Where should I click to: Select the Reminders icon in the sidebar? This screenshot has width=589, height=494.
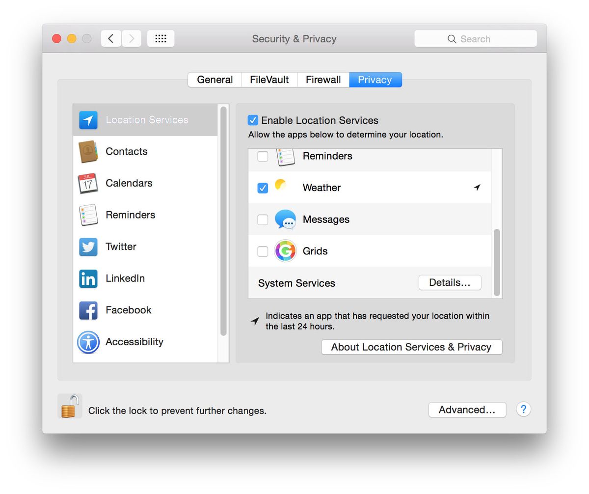click(88, 215)
